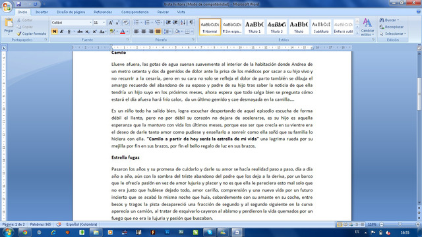Image resolution: width=422 pixels, height=237 pixels.
Task: Zoom in with the plus button
Action: (418, 224)
